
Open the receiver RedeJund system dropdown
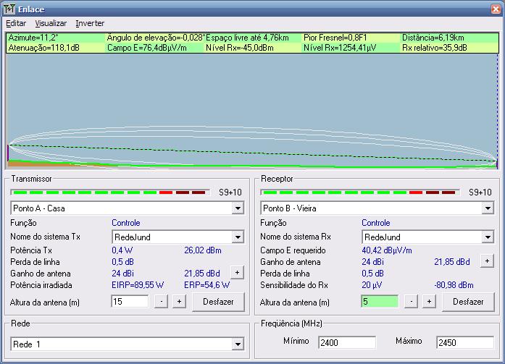point(488,237)
